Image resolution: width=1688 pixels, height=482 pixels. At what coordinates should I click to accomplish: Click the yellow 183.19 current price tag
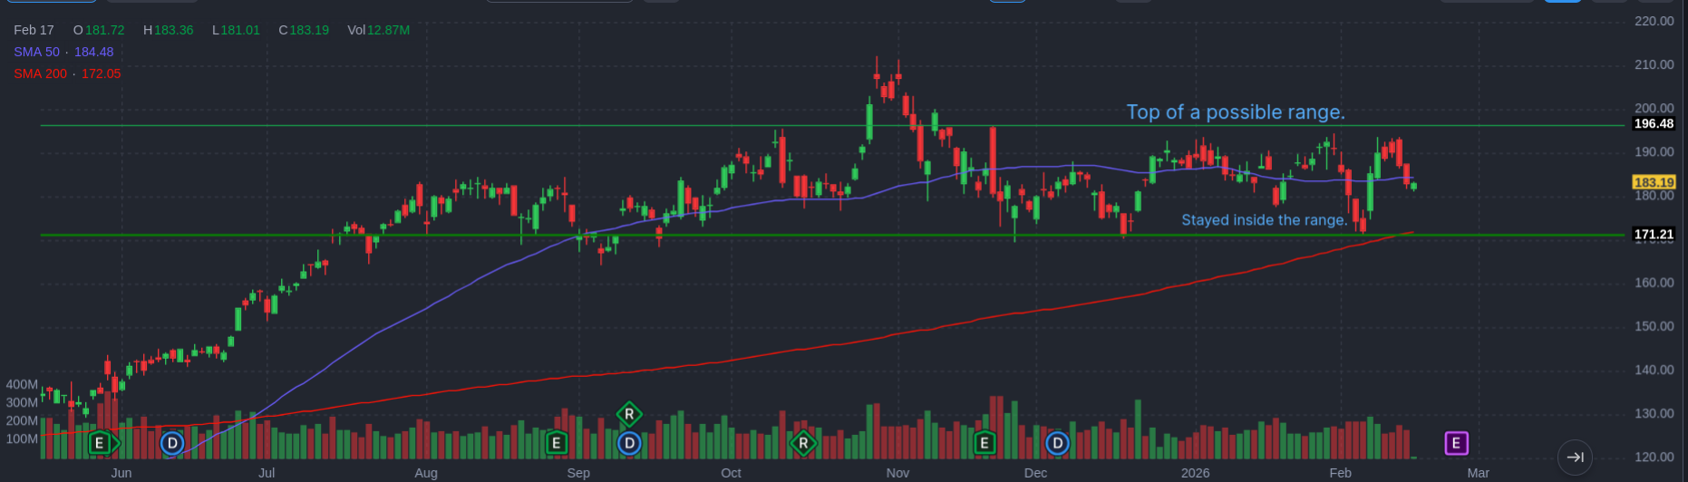1653,183
